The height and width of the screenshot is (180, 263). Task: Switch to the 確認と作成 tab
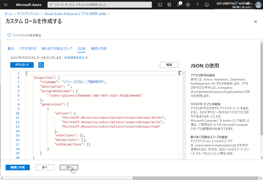coord(99,49)
